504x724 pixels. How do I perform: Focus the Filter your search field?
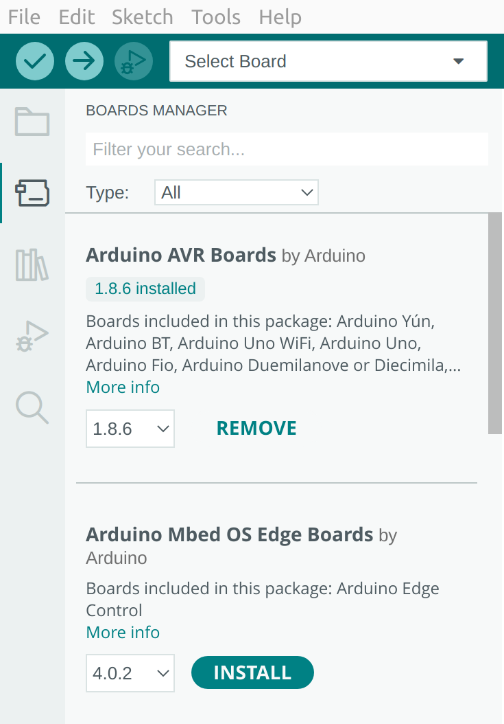287,149
